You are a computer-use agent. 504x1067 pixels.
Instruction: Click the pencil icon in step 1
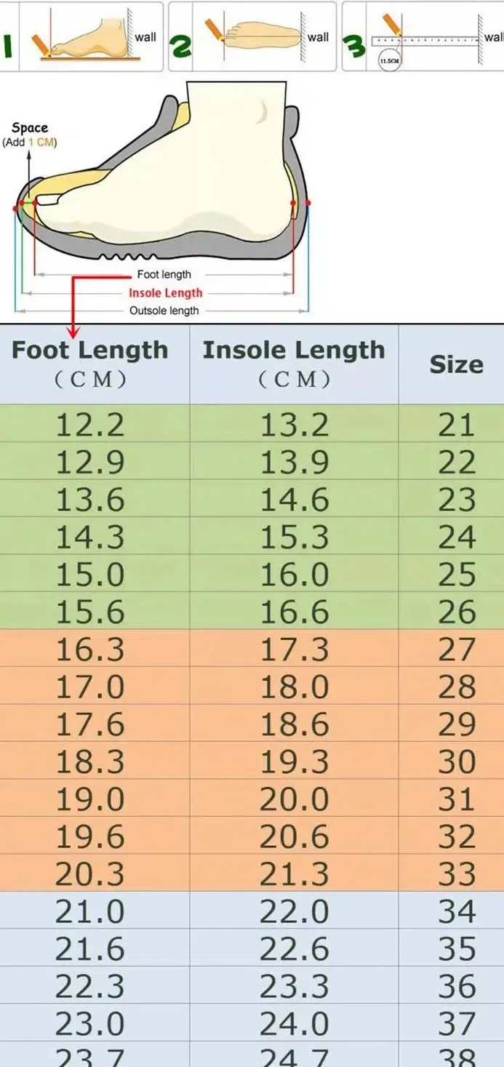[x=41, y=44]
